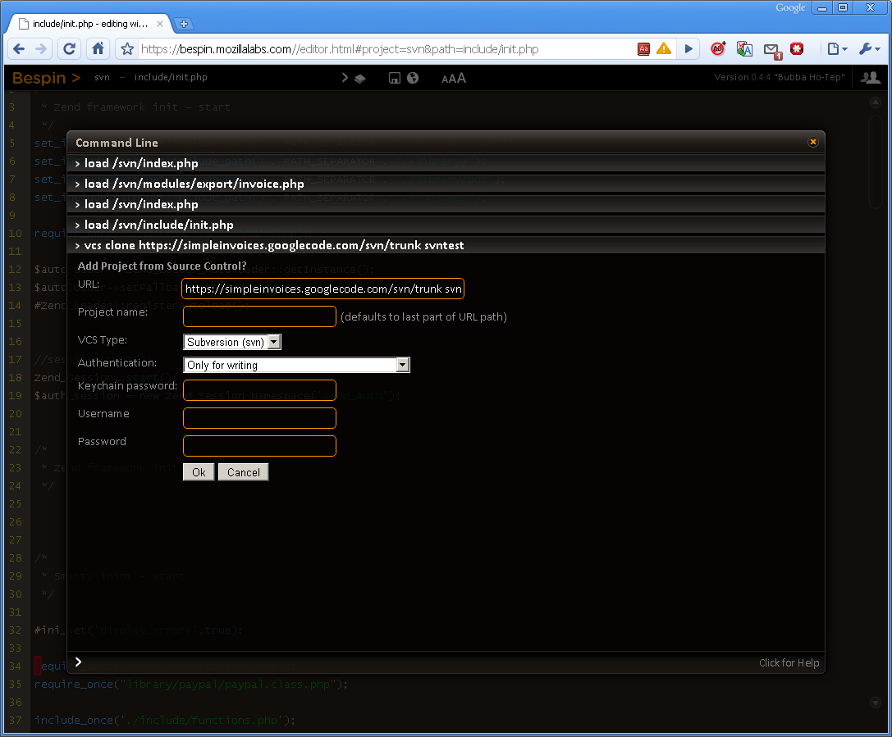Expand the 'vcs clone' history entry
892x737 pixels.
[446, 245]
